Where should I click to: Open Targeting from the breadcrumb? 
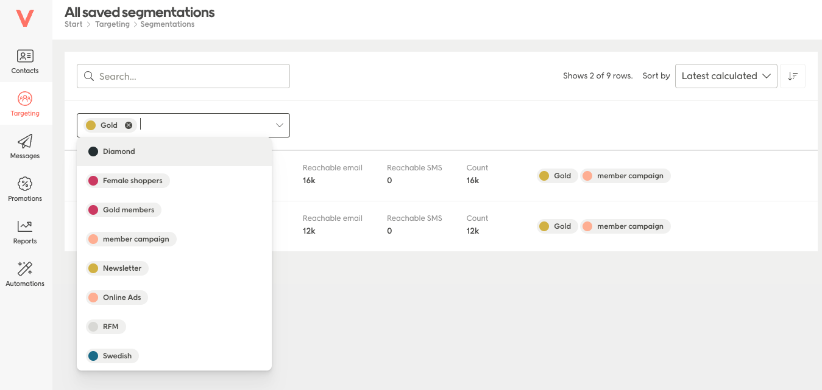(112, 24)
